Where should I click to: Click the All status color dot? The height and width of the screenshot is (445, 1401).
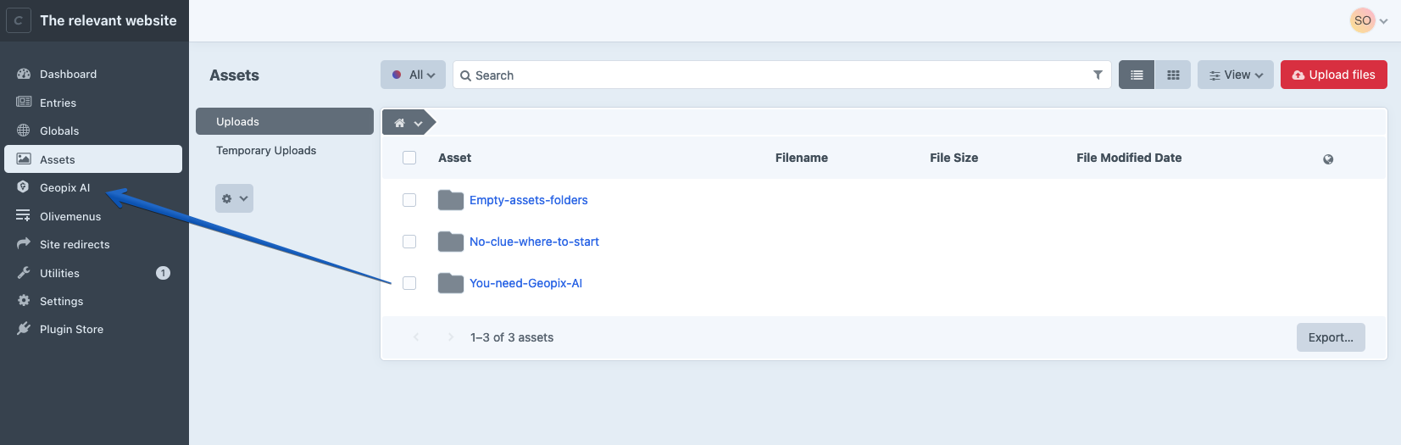[x=397, y=75]
